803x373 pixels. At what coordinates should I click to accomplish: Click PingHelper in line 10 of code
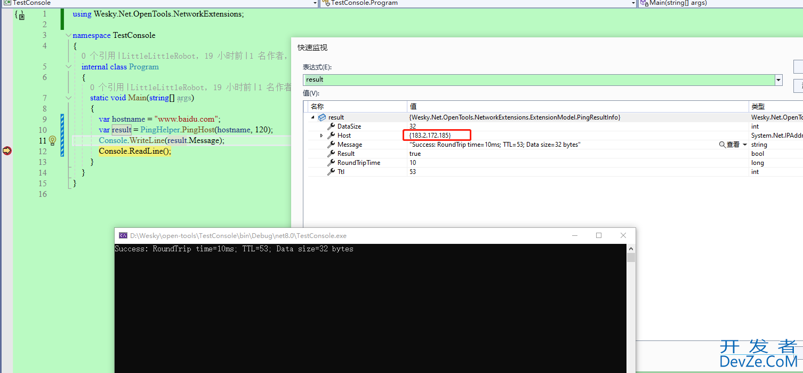pyautogui.click(x=160, y=130)
